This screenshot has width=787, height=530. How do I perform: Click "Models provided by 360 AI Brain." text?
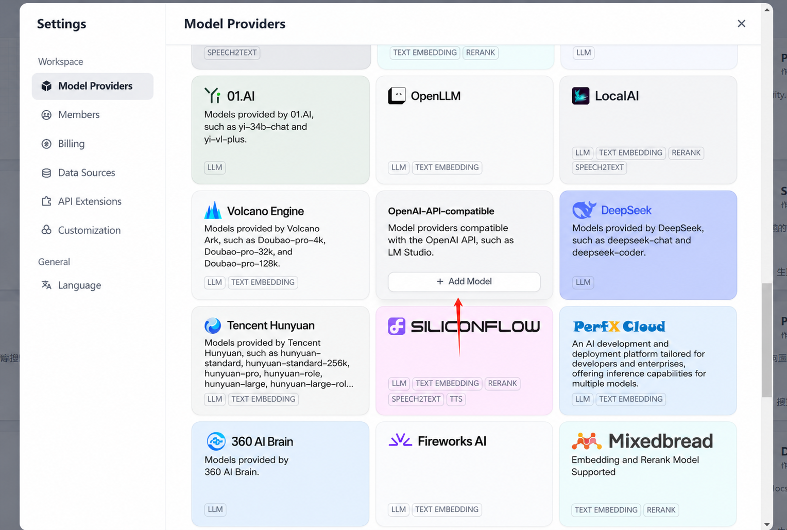click(246, 466)
